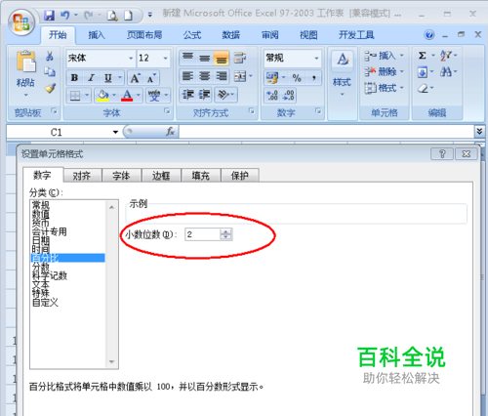Expand the font name dropdown
Viewport: 488px width, 416px height.
pos(131,59)
